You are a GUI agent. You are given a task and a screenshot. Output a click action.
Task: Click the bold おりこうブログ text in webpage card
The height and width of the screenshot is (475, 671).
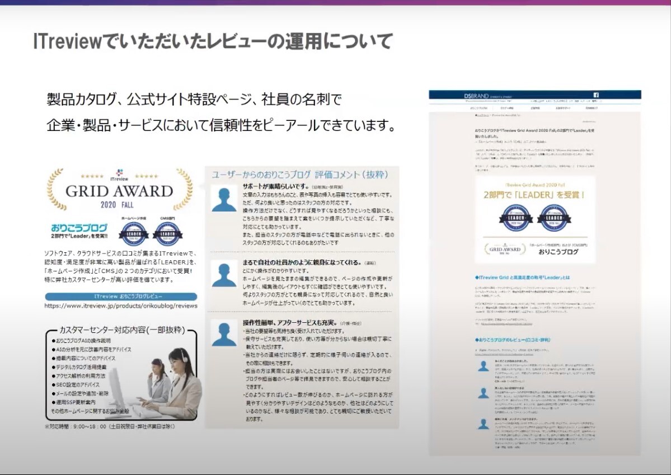click(558, 252)
